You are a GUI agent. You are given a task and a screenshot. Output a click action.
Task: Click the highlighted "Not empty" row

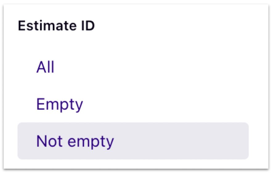(133, 141)
